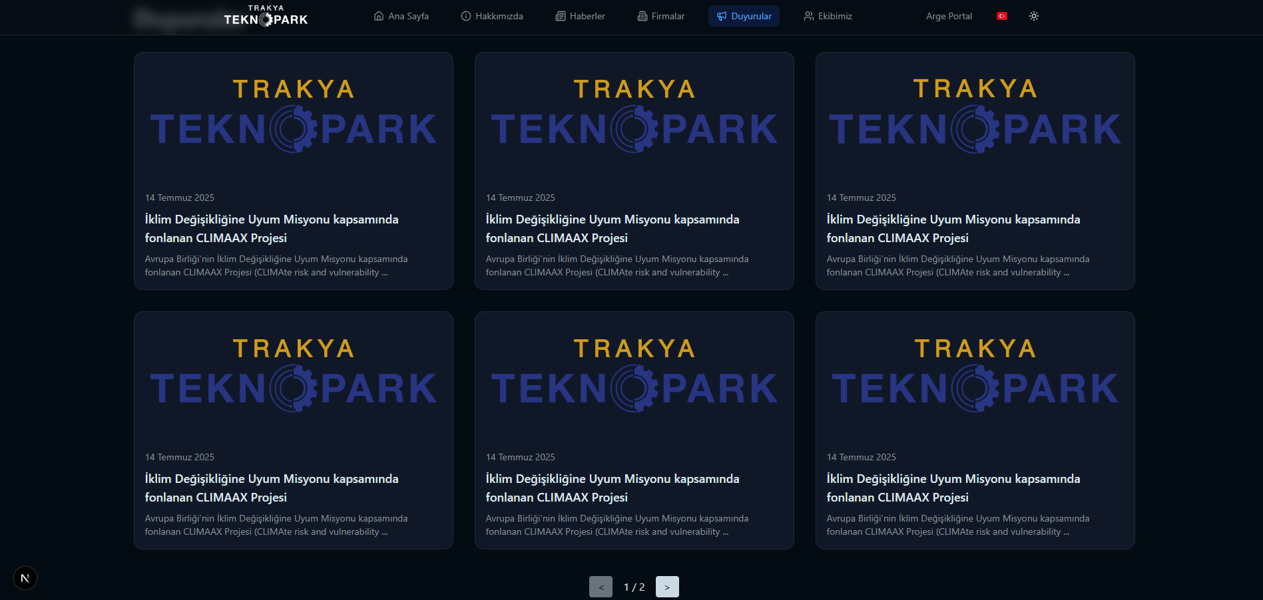Click the CLIMAAX Projesi title in the top-left card

[x=272, y=228]
